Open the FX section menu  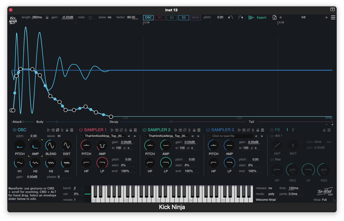329,130
